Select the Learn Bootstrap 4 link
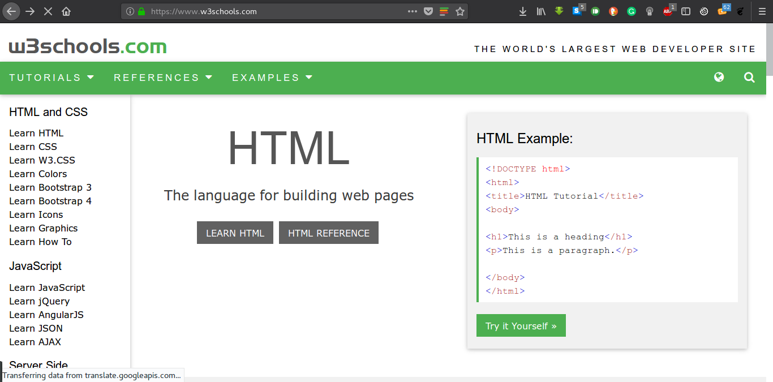The width and height of the screenshot is (773, 382). (50, 201)
